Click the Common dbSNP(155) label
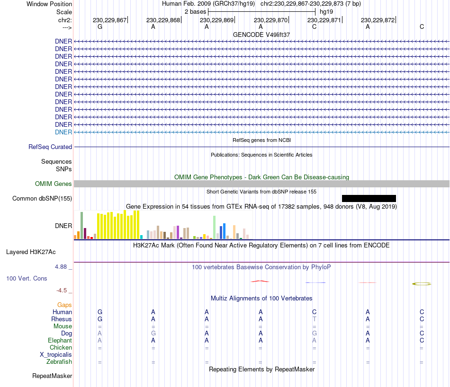The width and height of the screenshot is (450, 387). [42, 198]
